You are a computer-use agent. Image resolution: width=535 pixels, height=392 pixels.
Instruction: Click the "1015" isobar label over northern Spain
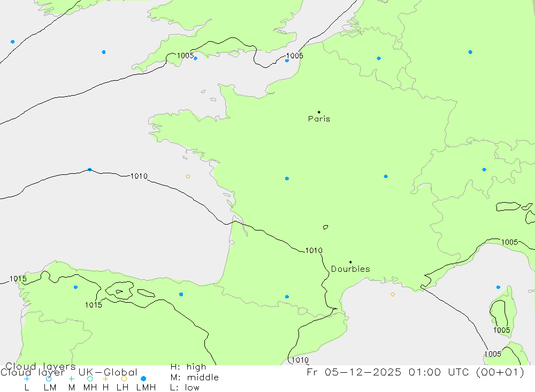pos(94,305)
